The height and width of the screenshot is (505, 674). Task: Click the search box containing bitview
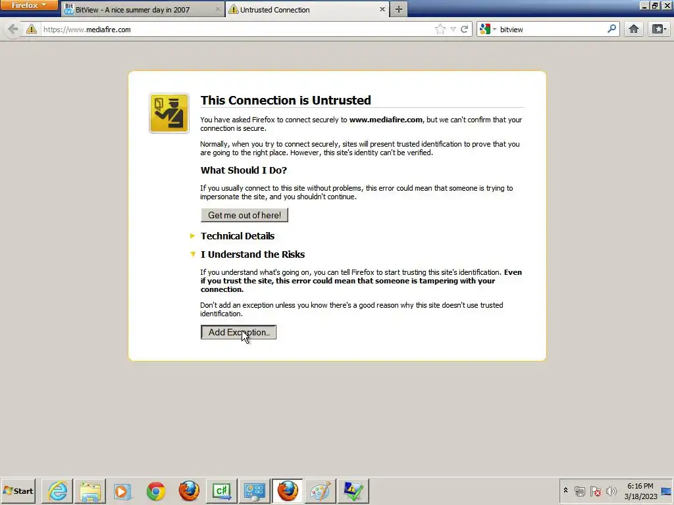pos(552,30)
